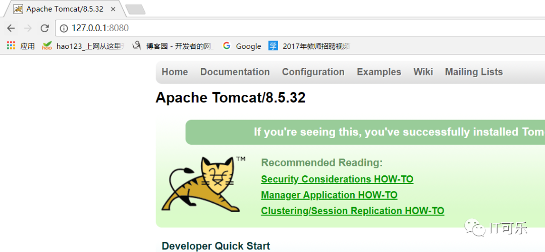Reload the page with refresh icon

(44, 28)
